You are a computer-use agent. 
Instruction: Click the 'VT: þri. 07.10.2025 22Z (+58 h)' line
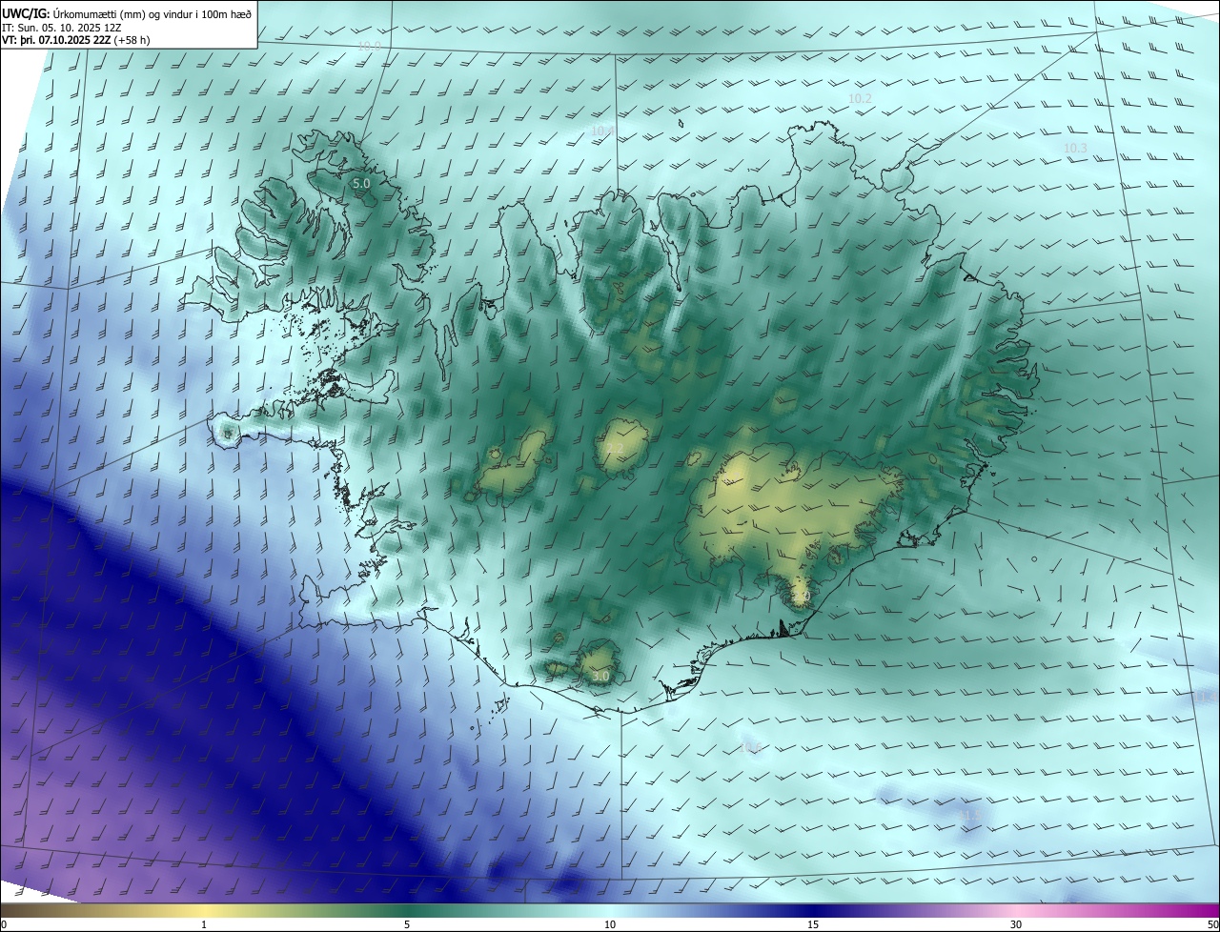point(76,40)
